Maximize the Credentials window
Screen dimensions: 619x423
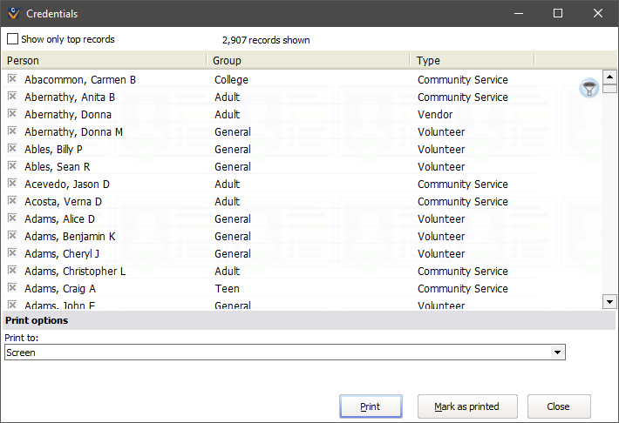coord(558,13)
